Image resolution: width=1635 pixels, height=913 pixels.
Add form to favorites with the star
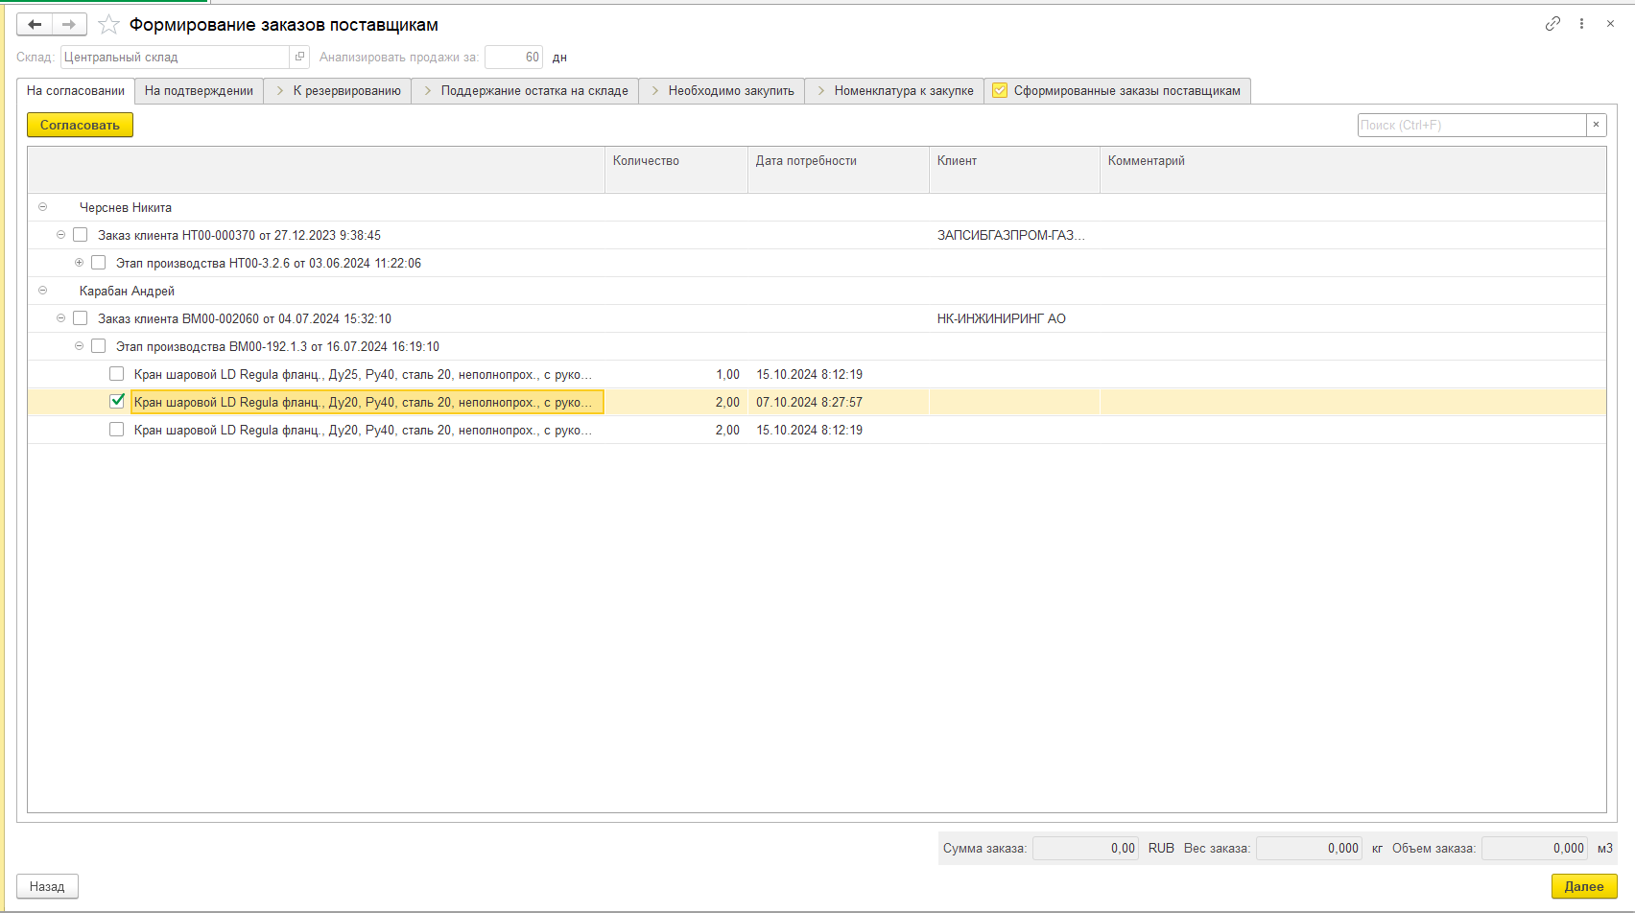(108, 24)
